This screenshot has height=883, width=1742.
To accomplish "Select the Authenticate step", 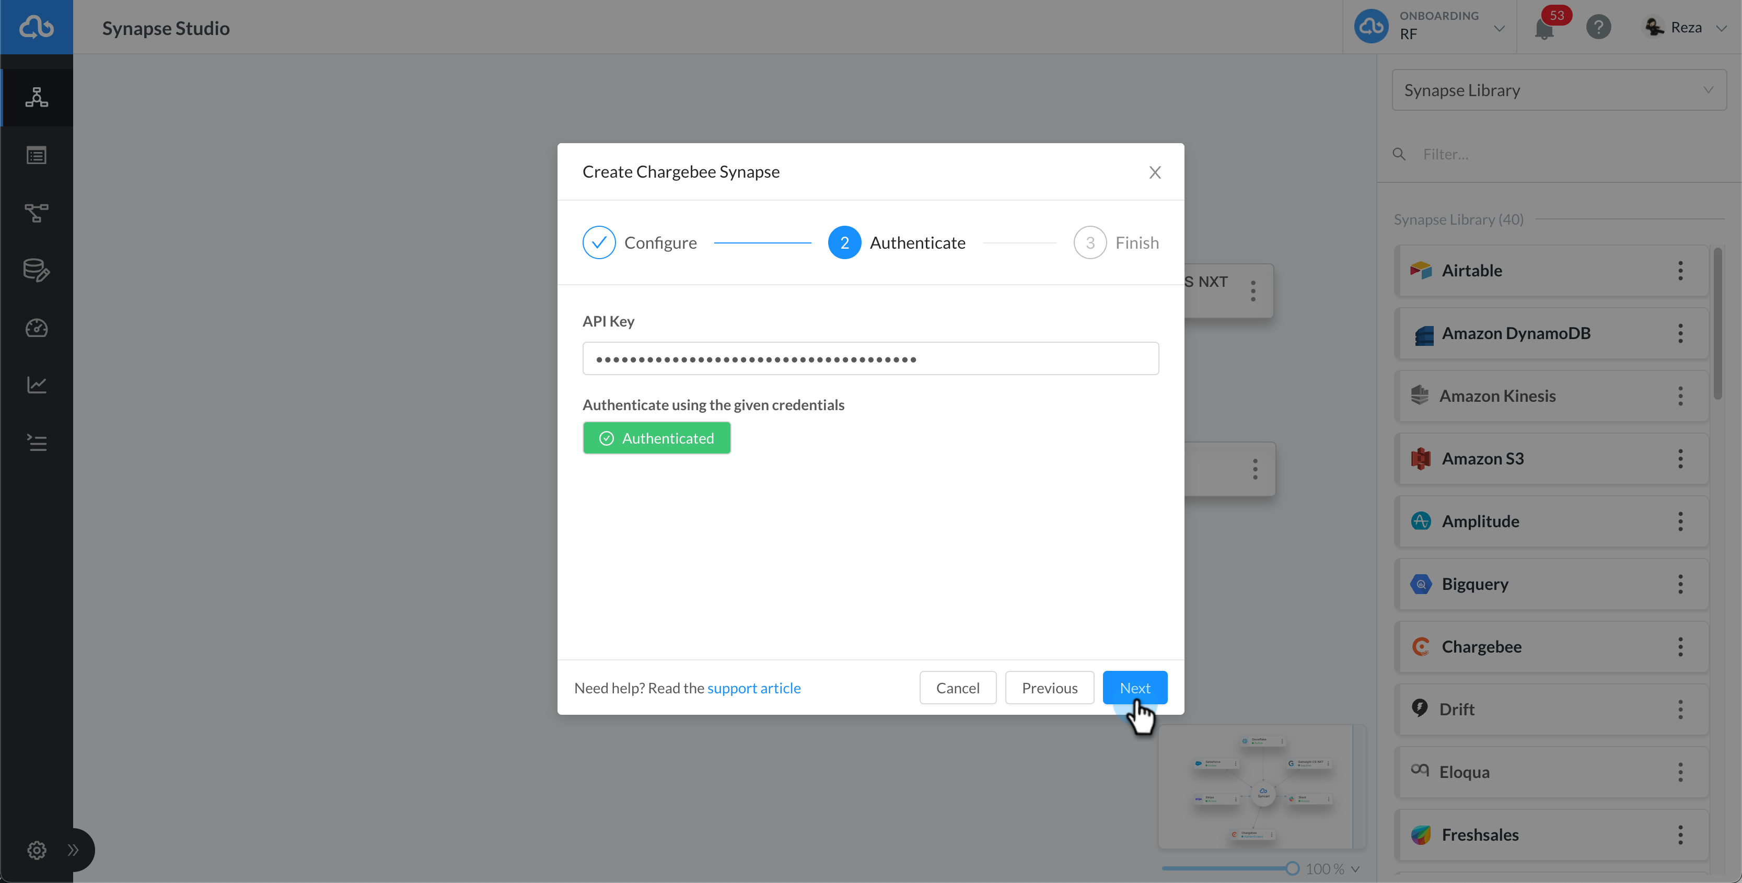I will point(897,243).
